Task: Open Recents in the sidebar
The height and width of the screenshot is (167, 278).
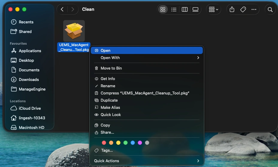Action: (22, 22)
